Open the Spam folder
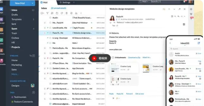 click(14, 29)
